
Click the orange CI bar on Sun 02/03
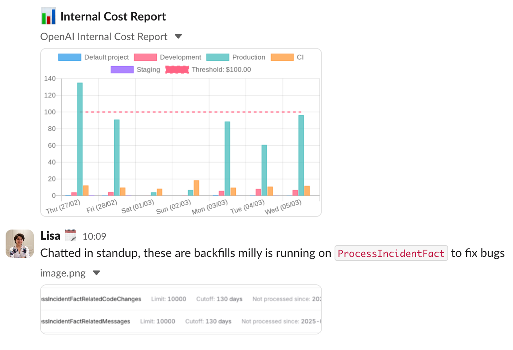click(x=196, y=188)
